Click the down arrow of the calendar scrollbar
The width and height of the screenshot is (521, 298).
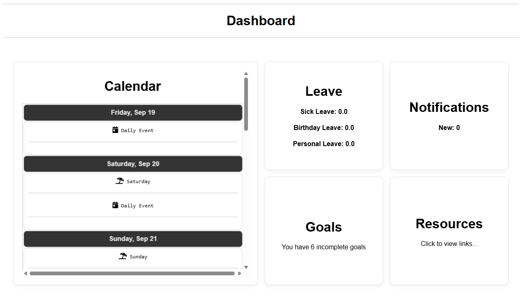click(x=246, y=267)
